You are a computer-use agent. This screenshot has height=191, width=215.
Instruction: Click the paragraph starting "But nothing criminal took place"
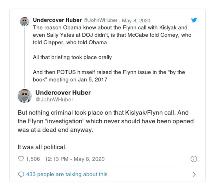(x=105, y=121)
